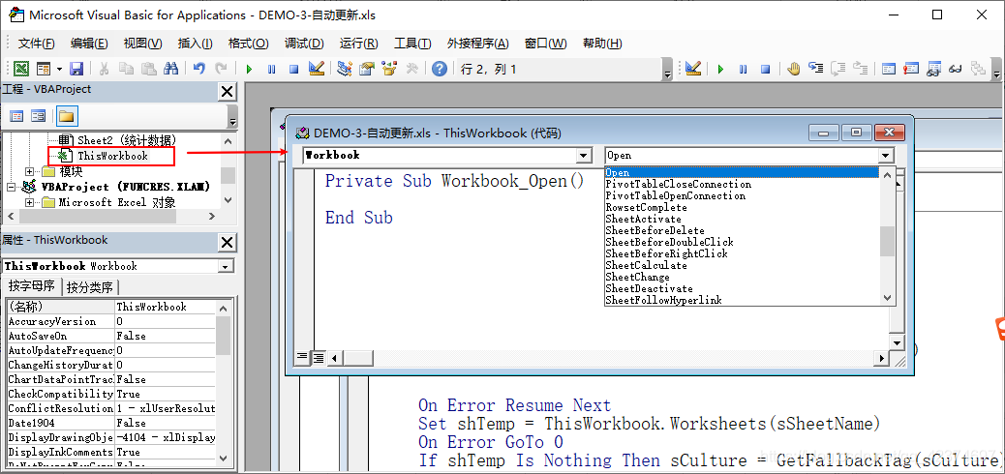Open the 调试(D) menu
The width and height of the screenshot is (1005, 474).
click(304, 44)
